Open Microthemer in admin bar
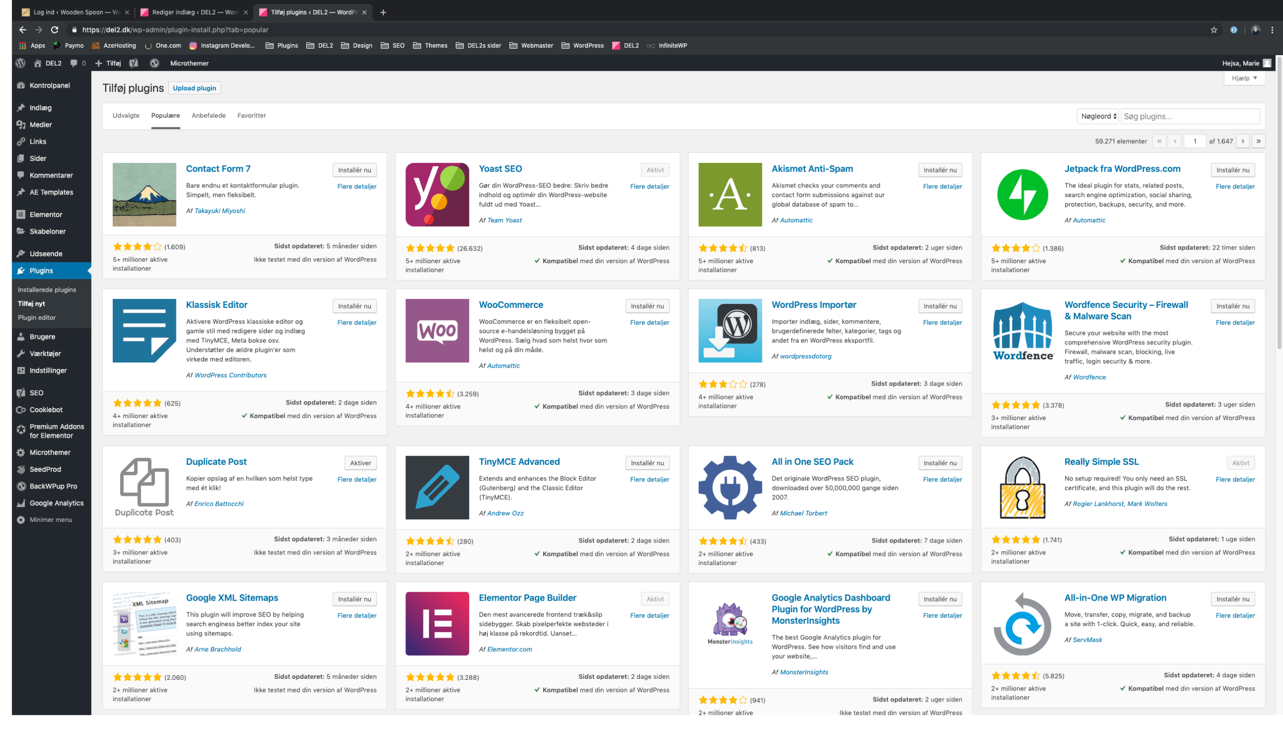Viewport: 1283px width, 729px height. (x=189, y=63)
